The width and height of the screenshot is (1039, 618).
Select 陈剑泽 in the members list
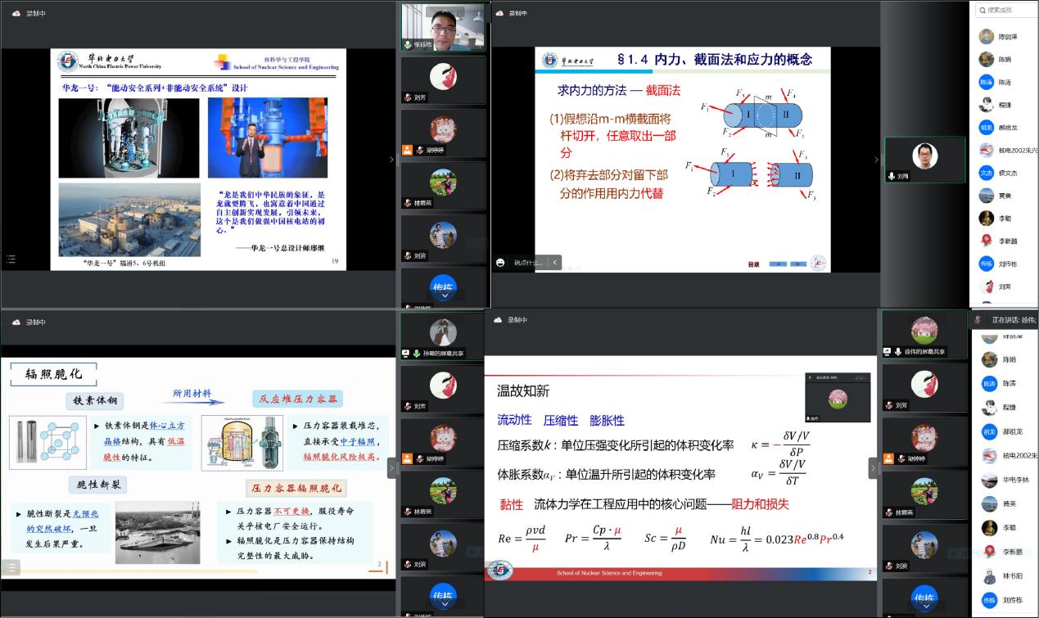[1008, 37]
